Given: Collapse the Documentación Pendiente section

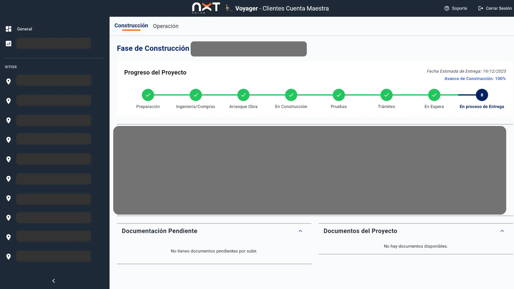Looking at the screenshot, I should (300, 231).
